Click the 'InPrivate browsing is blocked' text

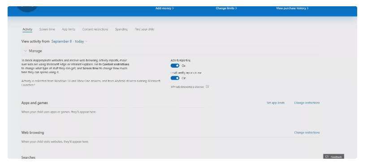click(x=187, y=87)
